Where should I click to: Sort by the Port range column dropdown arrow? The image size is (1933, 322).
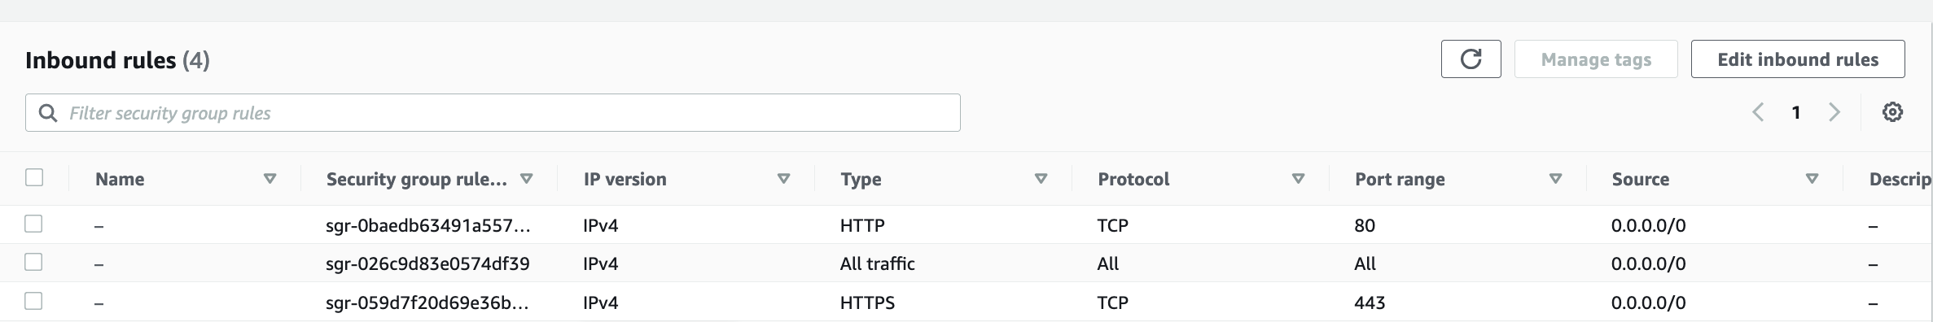tap(1555, 179)
